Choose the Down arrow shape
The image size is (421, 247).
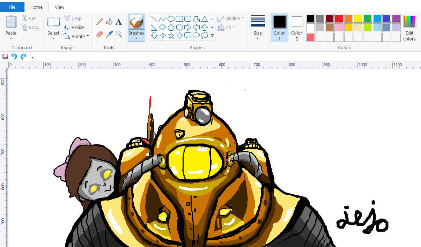pos(154,35)
